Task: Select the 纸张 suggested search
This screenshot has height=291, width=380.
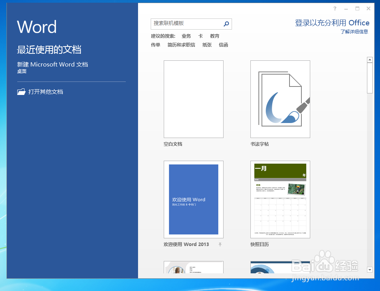Action: (207, 45)
